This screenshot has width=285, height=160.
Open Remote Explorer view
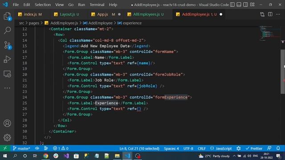(x=7, y=74)
